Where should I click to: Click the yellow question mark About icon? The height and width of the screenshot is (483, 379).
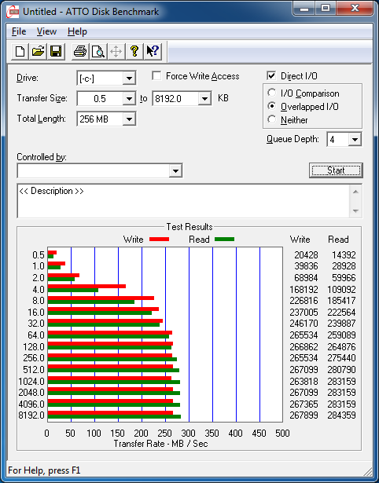pyautogui.click(x=134, y=51)
